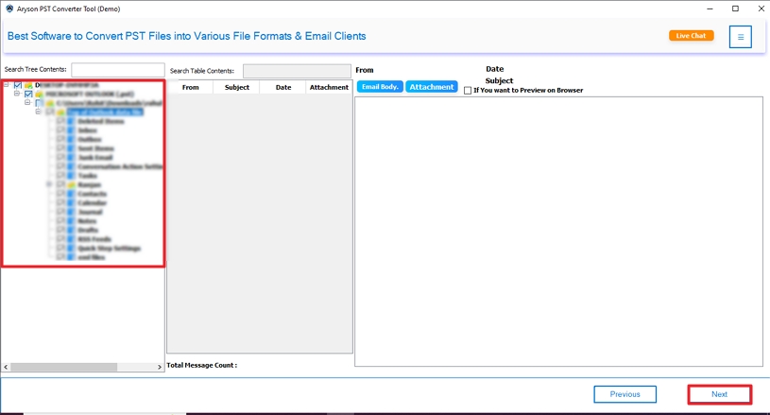Collapse the DESKTOP root tree node
Viewport: 770px width, 415px height.
pyautogui.click(x=7, y=85)
